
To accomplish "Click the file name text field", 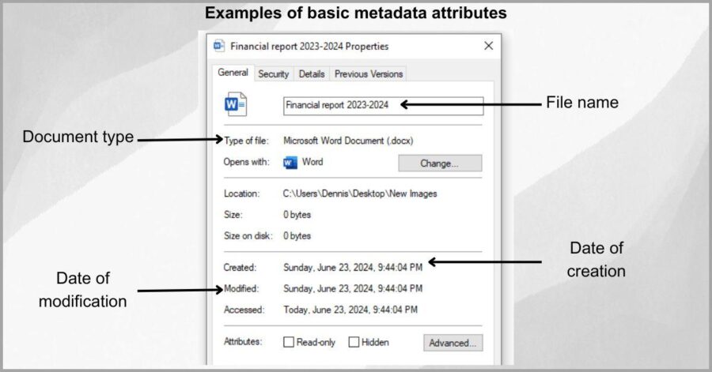I will [x=383, y=105].
